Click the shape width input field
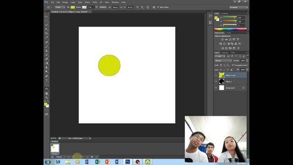The height and width of the screenshot is (165, 293). click(x=115, y=7)
